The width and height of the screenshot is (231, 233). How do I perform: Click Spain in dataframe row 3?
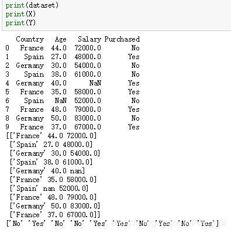[34, 74]
